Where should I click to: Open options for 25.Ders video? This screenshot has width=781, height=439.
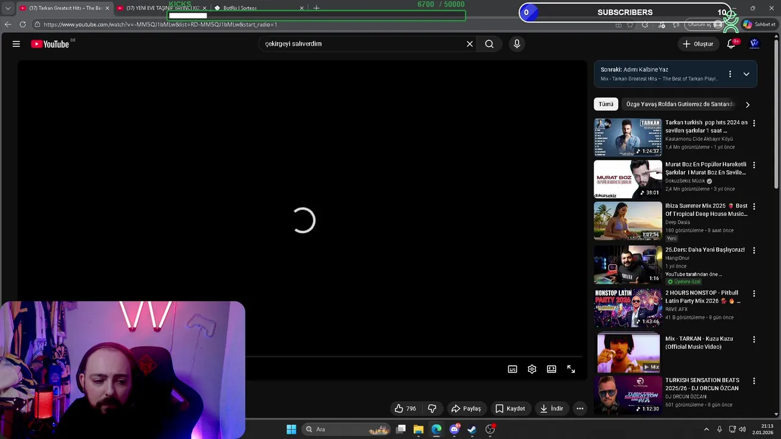[754, 251]
